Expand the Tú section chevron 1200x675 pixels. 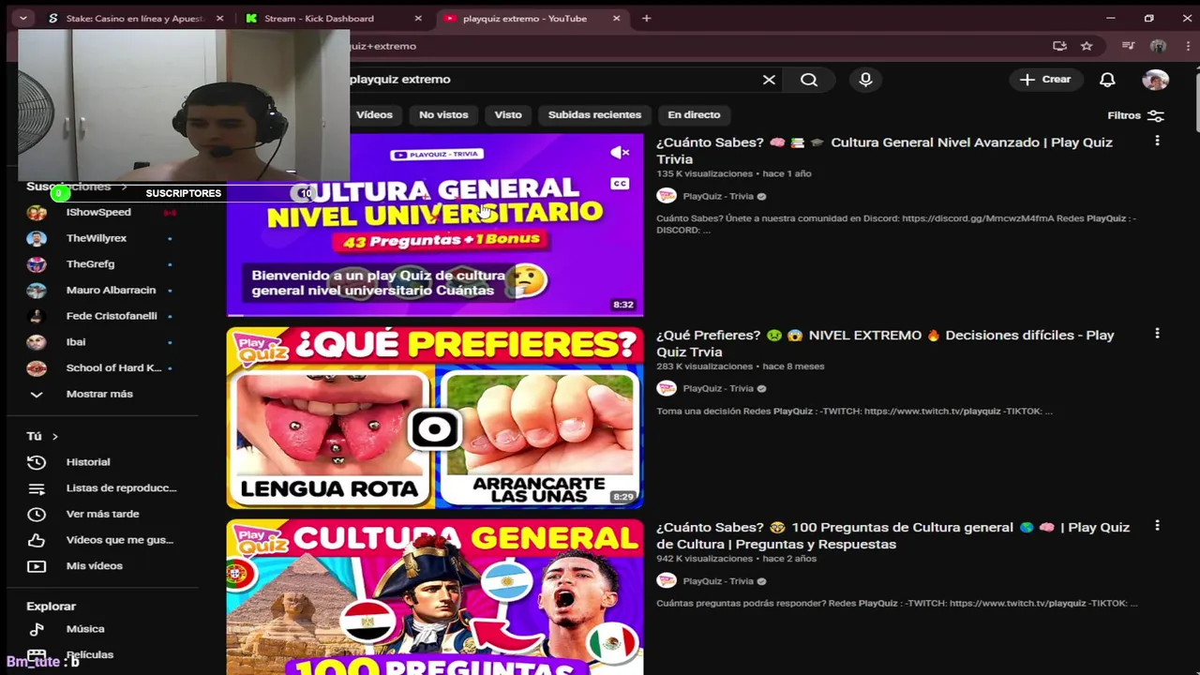pyautogui.click(x=54, y=436)
